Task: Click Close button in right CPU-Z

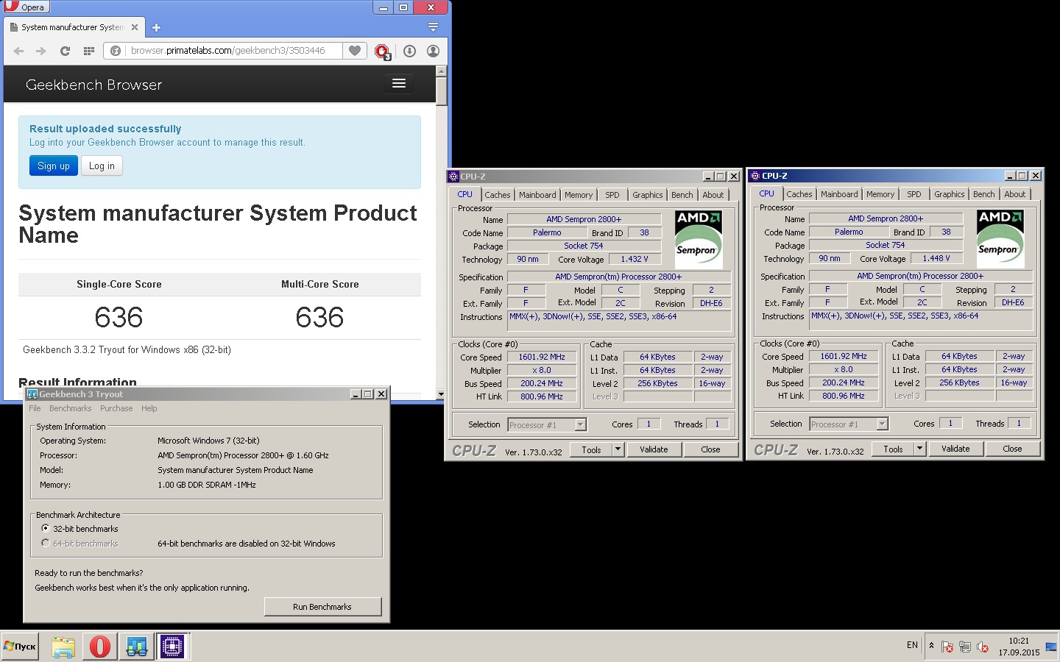Action: (x=1012, y=449)
